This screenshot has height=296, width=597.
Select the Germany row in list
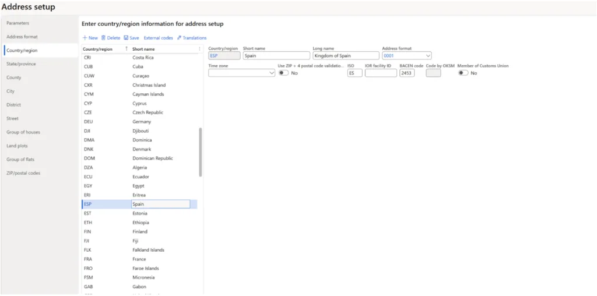point(142,122)
